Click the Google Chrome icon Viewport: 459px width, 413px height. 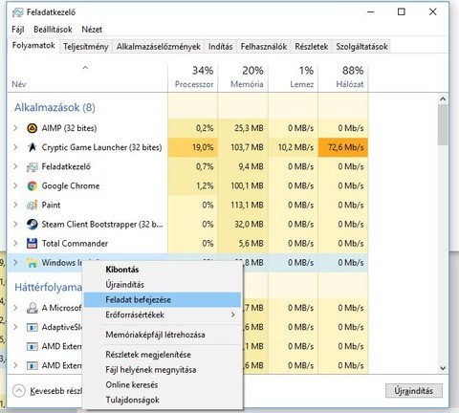pos(32,185)
